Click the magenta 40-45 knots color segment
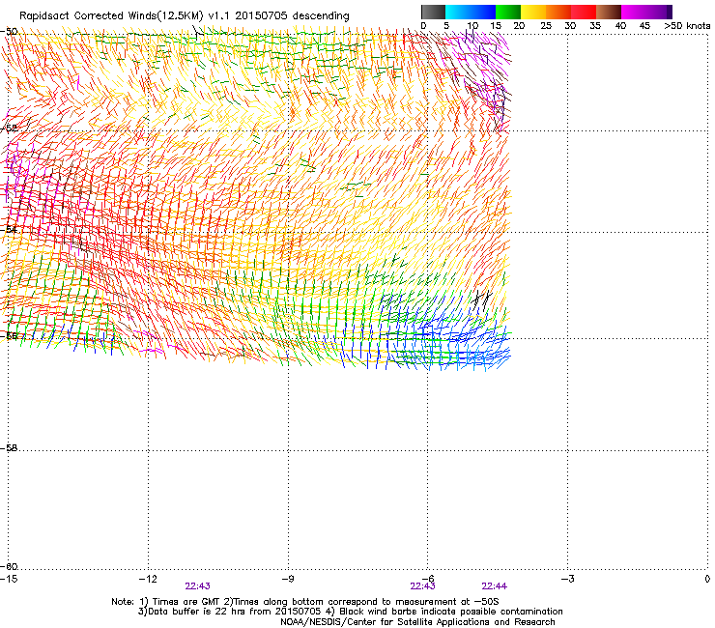Image resolution: width=715 pixels, height=628 pixels. tap(634, 12)
